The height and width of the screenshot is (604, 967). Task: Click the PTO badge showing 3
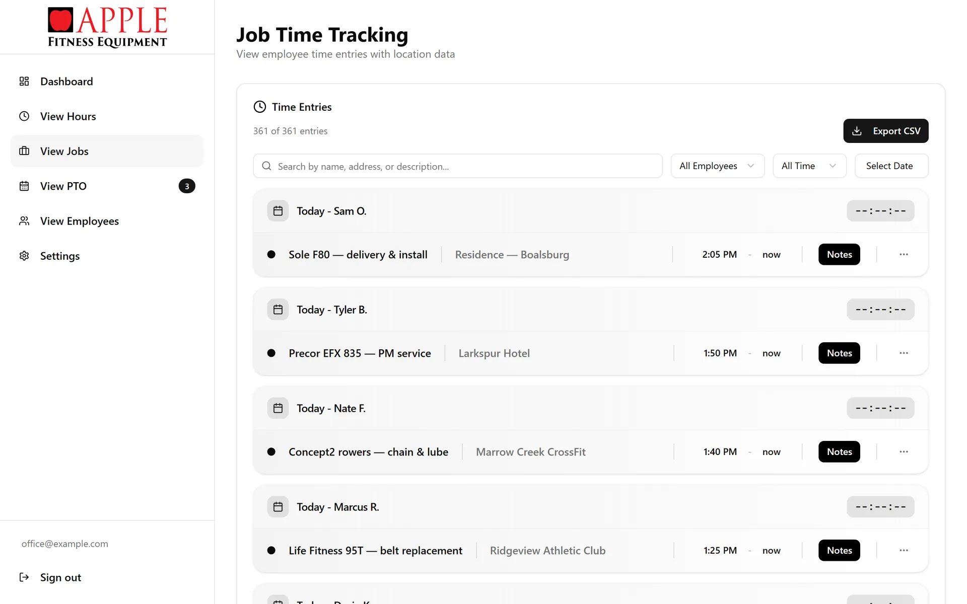tap(187, 186)
